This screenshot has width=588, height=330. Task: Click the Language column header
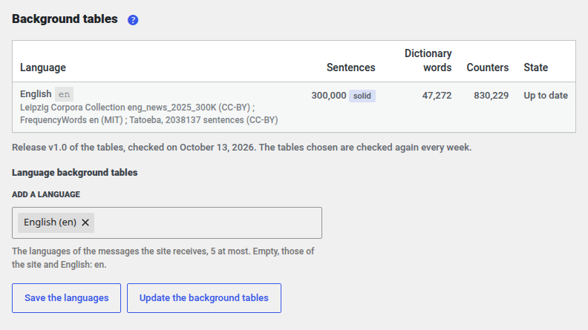click(43, 67)
